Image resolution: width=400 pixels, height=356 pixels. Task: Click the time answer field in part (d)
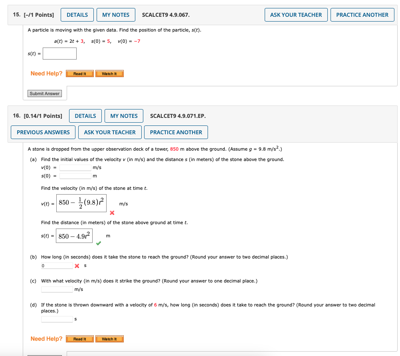pyautogui.click(x=57, y=319)
